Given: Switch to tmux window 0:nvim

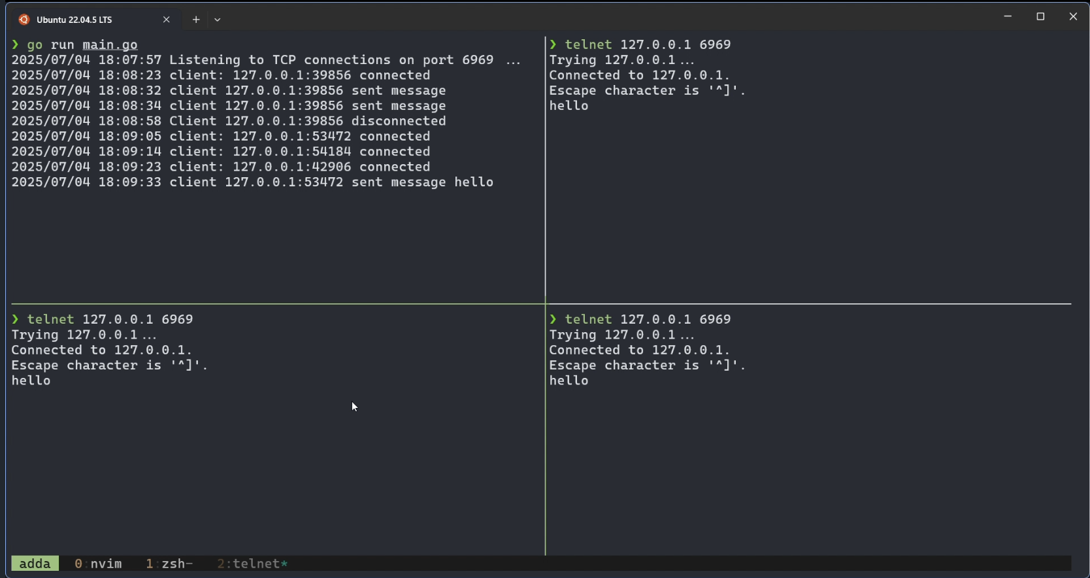Looking at the screenshot, I should pos(98,564).
